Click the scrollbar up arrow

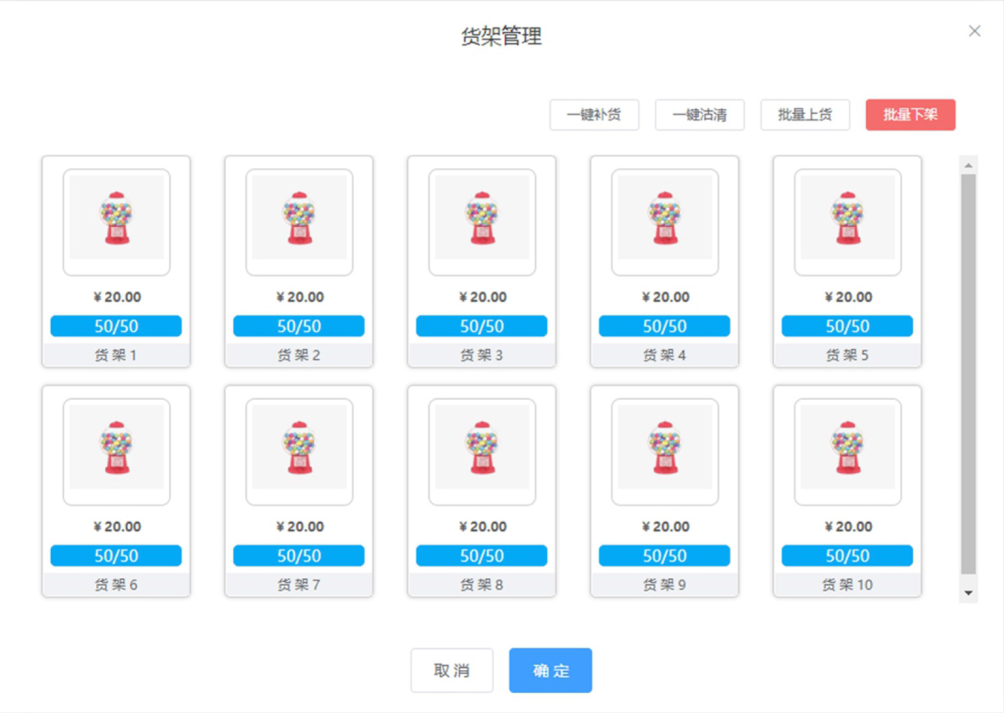[x=968, y=165]
